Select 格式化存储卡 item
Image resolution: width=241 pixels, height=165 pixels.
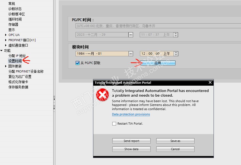pos(18,82)
